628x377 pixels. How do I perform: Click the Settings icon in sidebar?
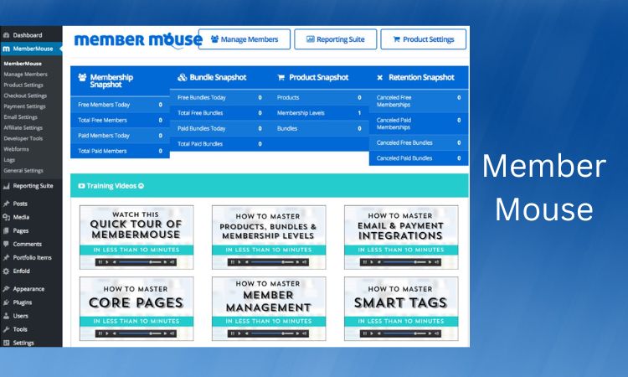[7, 343]
